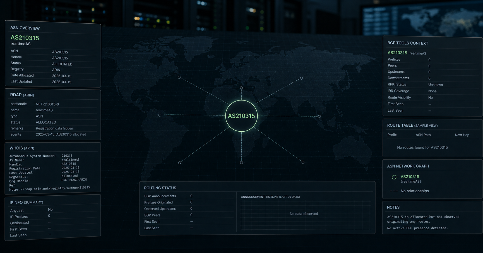Select the NET-210315-0 netHandle value
The width and height of the screenshot is (483, 253).
tap(47, 104)
